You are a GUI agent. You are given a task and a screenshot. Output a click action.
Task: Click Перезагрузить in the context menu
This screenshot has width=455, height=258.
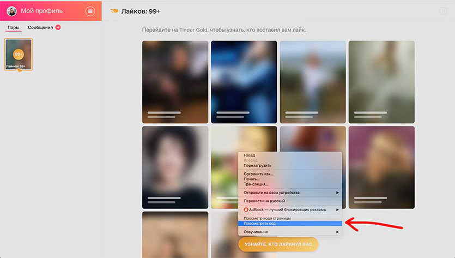257,165
